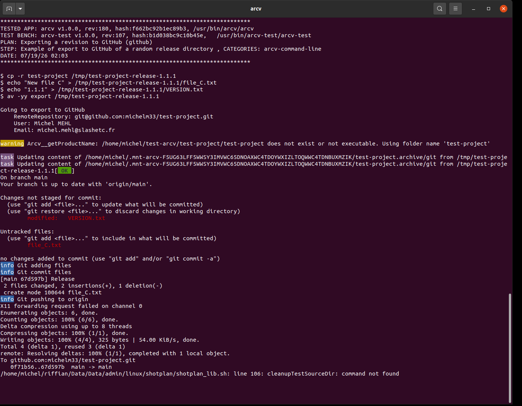Screen dimensions: 522x406
Task: Click "2 files changed, 2 insertions" line
Action: [x=83, y=286]
